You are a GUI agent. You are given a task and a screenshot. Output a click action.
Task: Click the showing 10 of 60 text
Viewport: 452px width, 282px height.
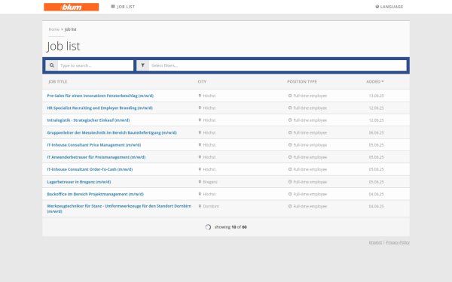(231, 227)
